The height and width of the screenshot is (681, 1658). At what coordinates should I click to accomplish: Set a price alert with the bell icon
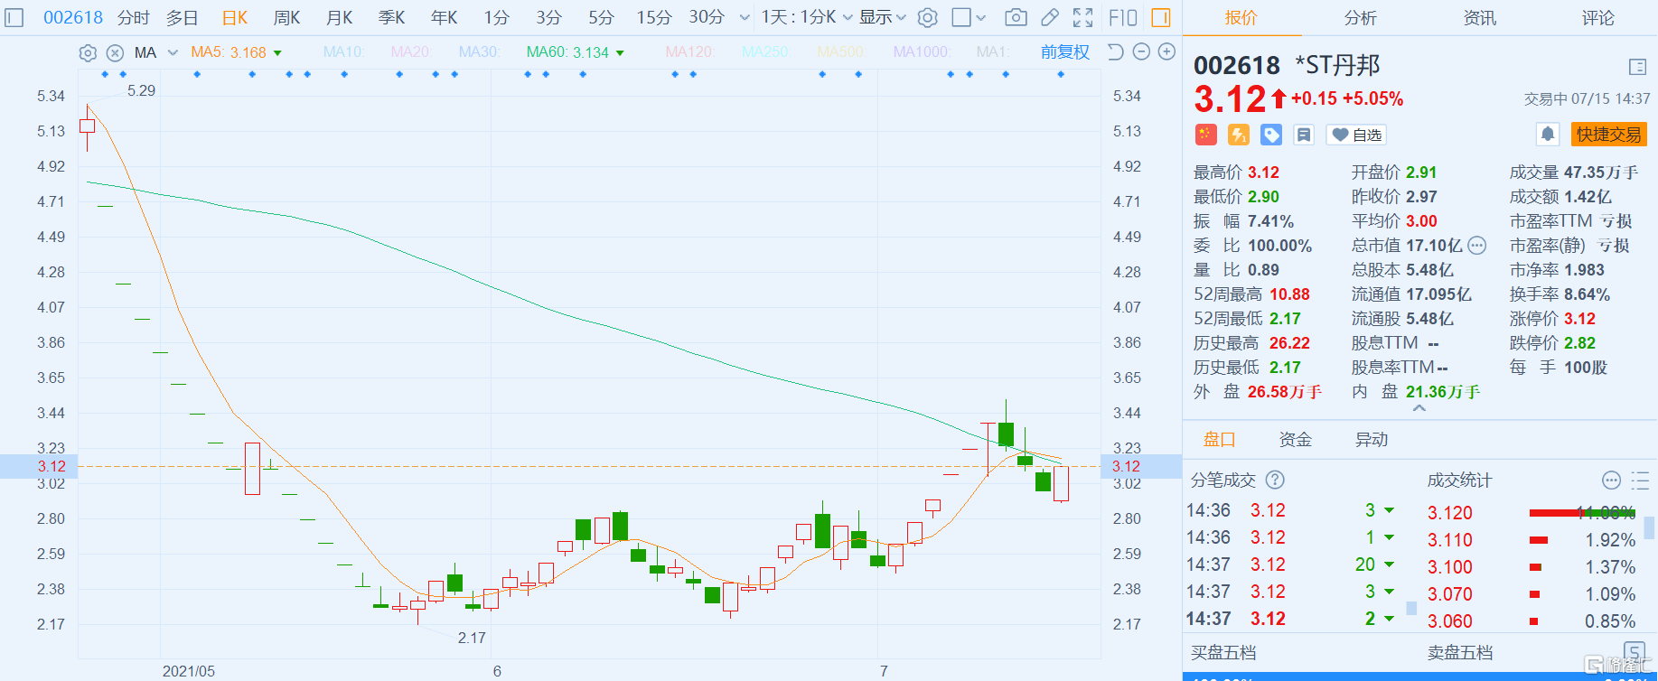[x=1548, y=135]
